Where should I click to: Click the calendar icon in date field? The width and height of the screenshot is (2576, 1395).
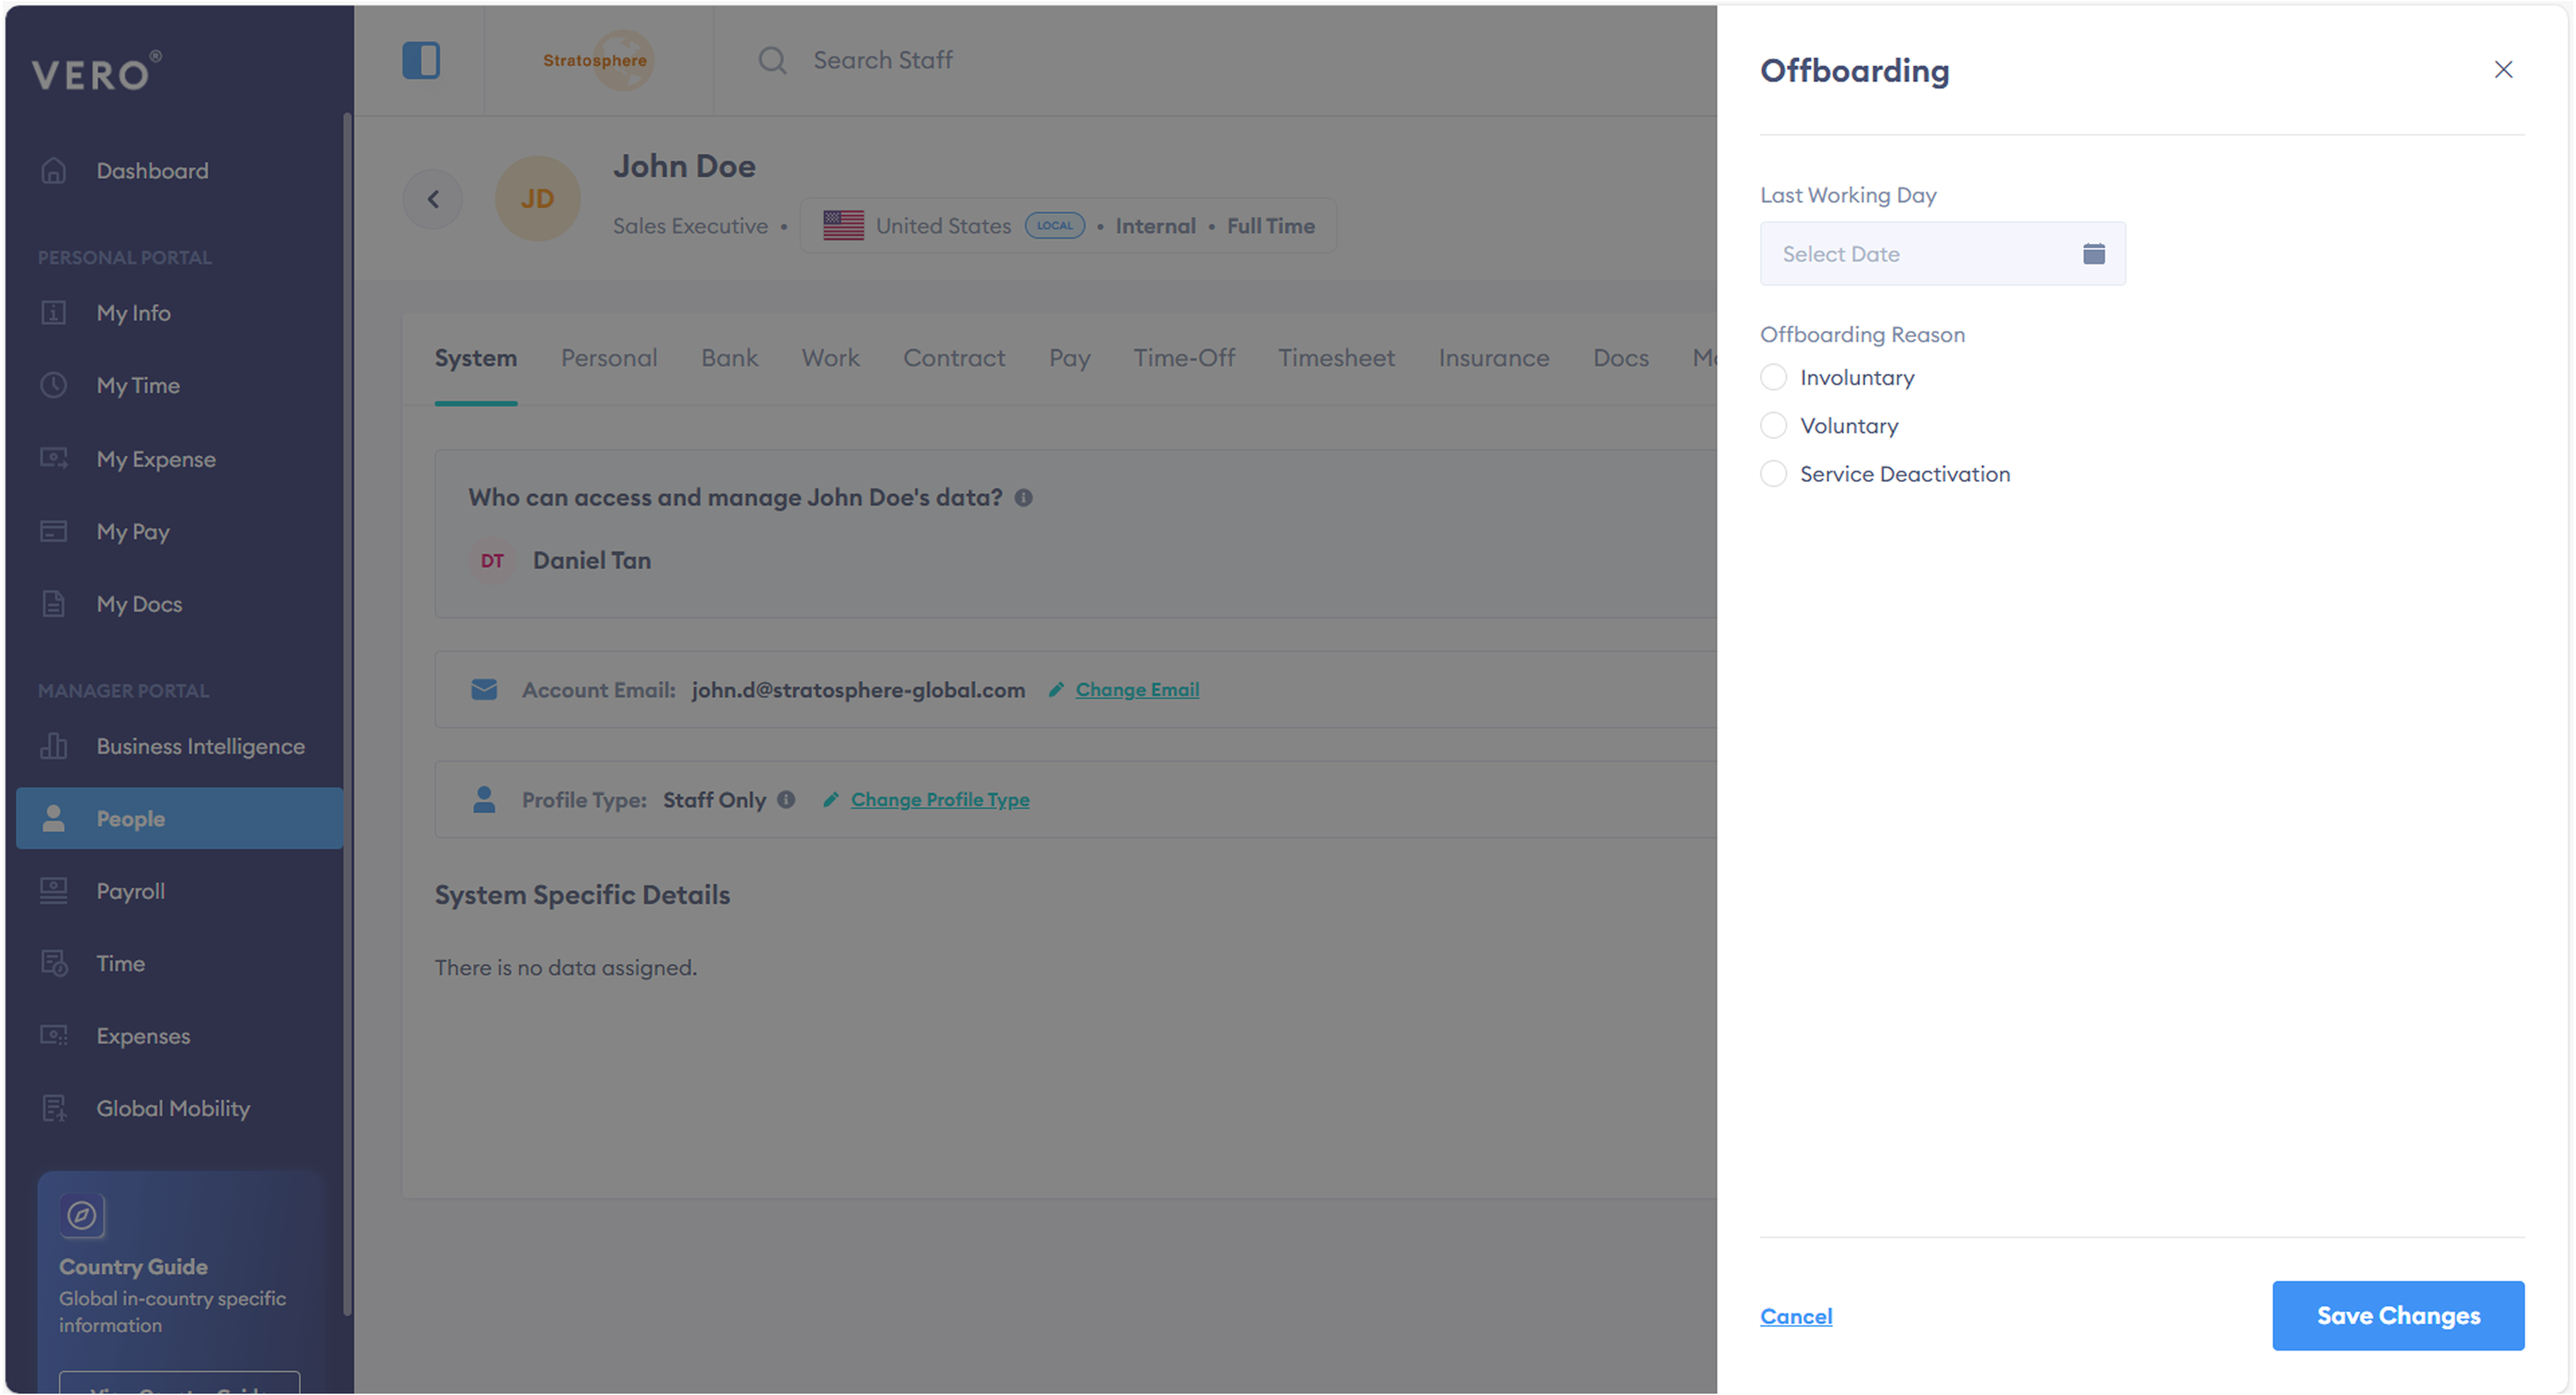click(x=2093, y=254)
